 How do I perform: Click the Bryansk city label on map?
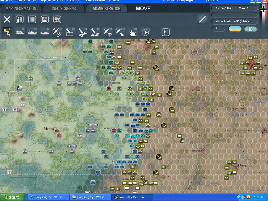click(x=196, y=151)
